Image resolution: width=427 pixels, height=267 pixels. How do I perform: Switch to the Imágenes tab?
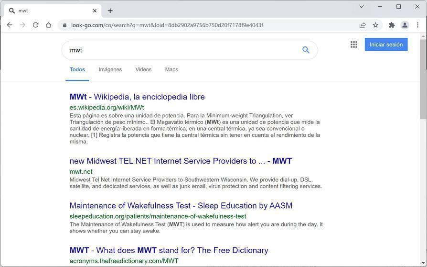[110, 69]
